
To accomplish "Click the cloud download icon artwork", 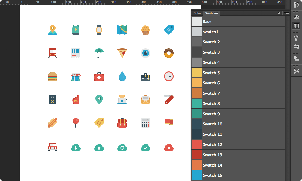I will tap(76, 148).
